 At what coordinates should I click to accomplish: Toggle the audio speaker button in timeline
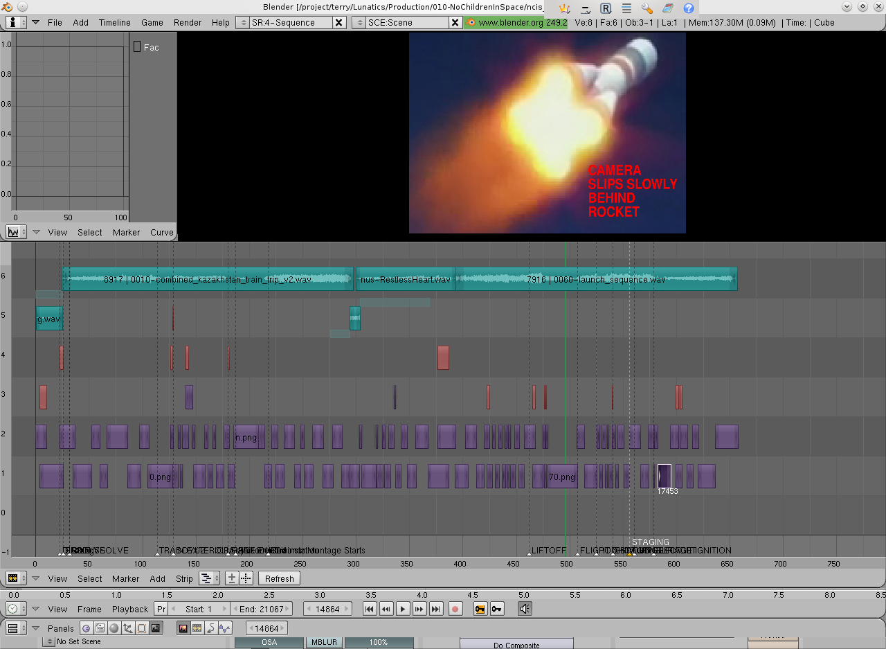pyautogui.click(x=525, y=609)
